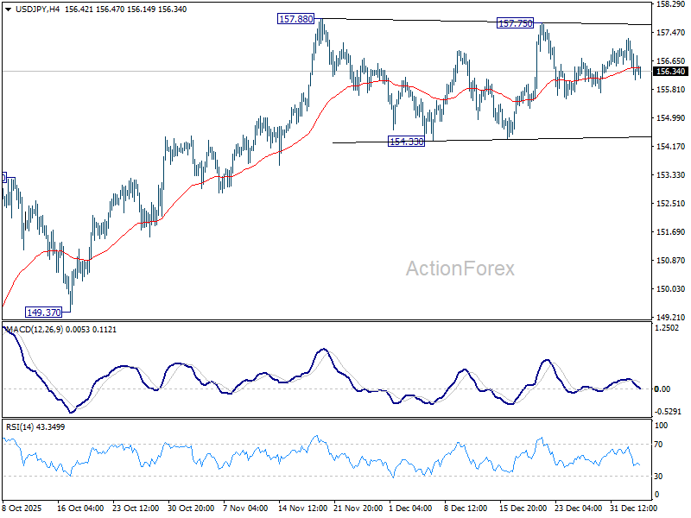The height and width of the screenshot is (518, 691).
Task: Click the 157.470 price axis value
Action: tap(671, 33)
